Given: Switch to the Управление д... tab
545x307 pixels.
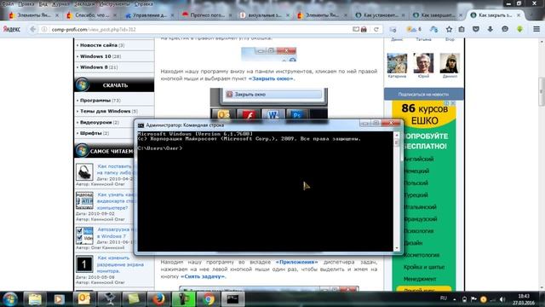Looking at the screenshot, I should [150, 15].
